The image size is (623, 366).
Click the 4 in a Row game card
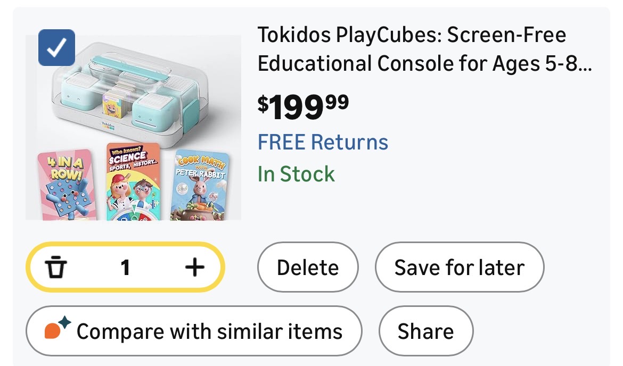pyautogui.click(x=66, y=185)
